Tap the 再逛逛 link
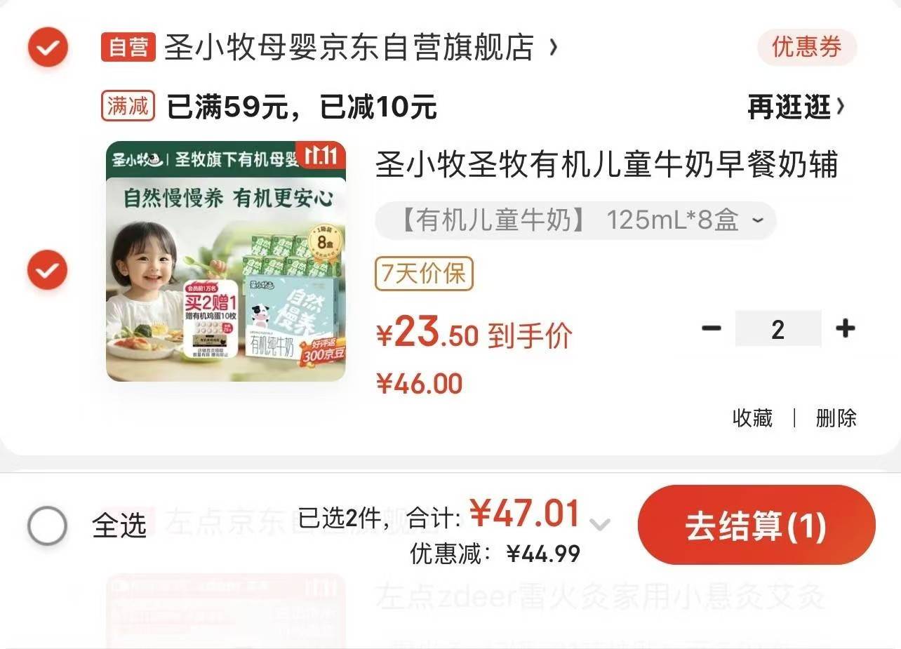Viewport: 901px width, 649px height. pos(796,107)
